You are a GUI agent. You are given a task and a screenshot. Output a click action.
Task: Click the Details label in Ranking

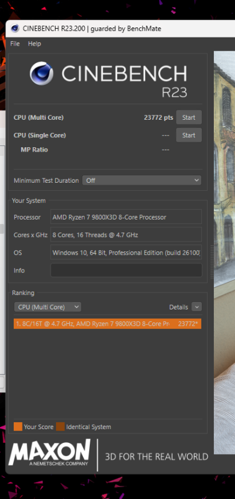coord(178,307)
